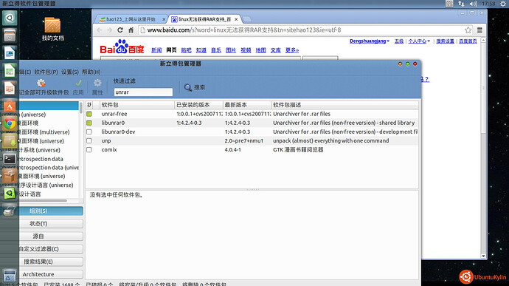Open a new Chrome tab
The height and width of the screenshot is (286, 509).
tap(247, 19)
